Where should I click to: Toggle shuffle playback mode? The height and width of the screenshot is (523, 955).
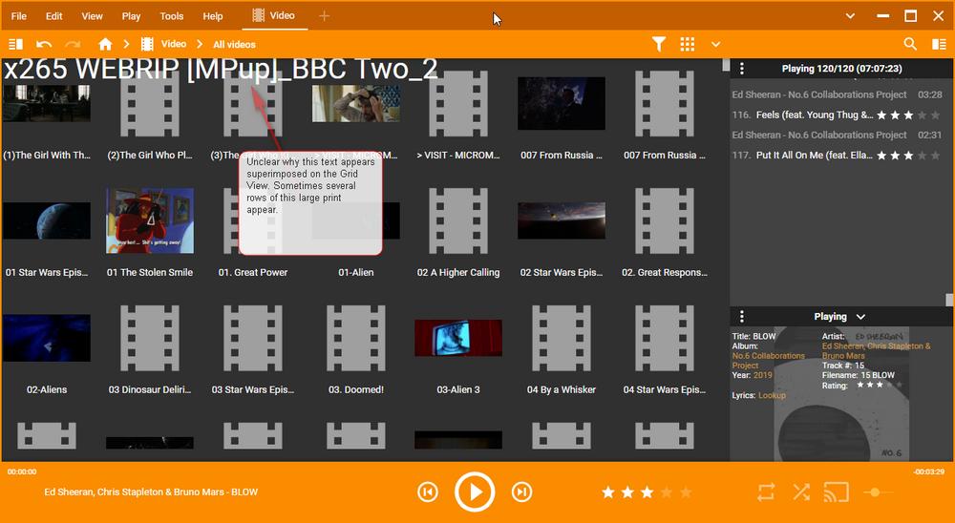[801, 492]
